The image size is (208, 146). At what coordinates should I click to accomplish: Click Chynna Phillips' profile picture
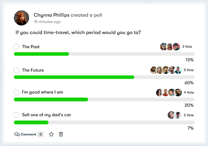point(21,18)
